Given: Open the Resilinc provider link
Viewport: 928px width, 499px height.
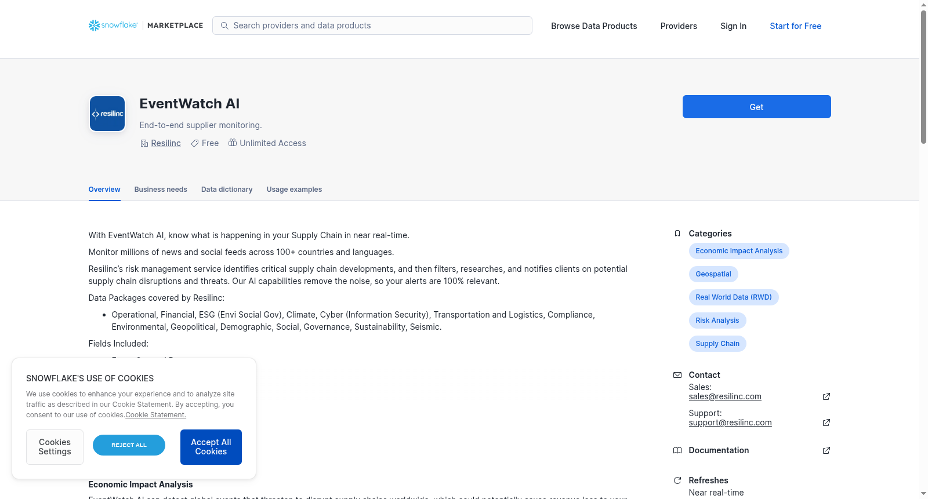Looking at the screenshot, I should click(166, 143).
